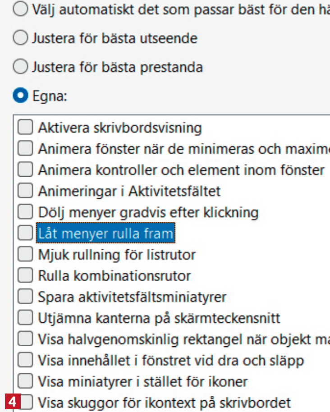
Task: Check 'Visa innehållet i fönstret vid dra'
Action: pos(25,360)
